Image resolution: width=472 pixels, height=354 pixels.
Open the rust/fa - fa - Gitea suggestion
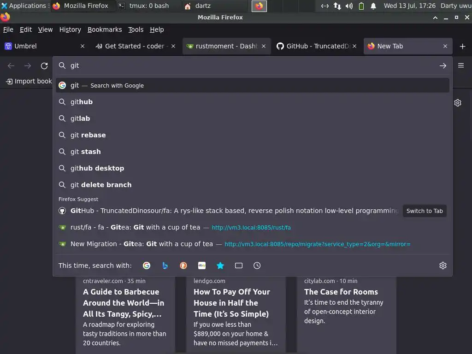pyautogui.click(x=252, y=227)
